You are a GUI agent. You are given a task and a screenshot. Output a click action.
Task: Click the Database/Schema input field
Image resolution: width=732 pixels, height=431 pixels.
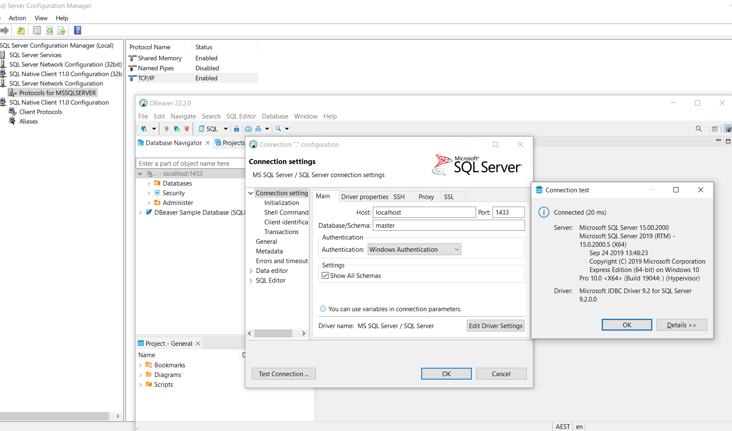pyautogui.click(x=449, y=226)
